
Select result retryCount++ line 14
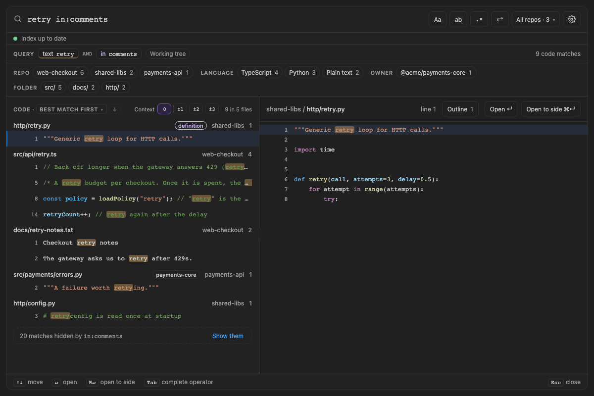133,214
